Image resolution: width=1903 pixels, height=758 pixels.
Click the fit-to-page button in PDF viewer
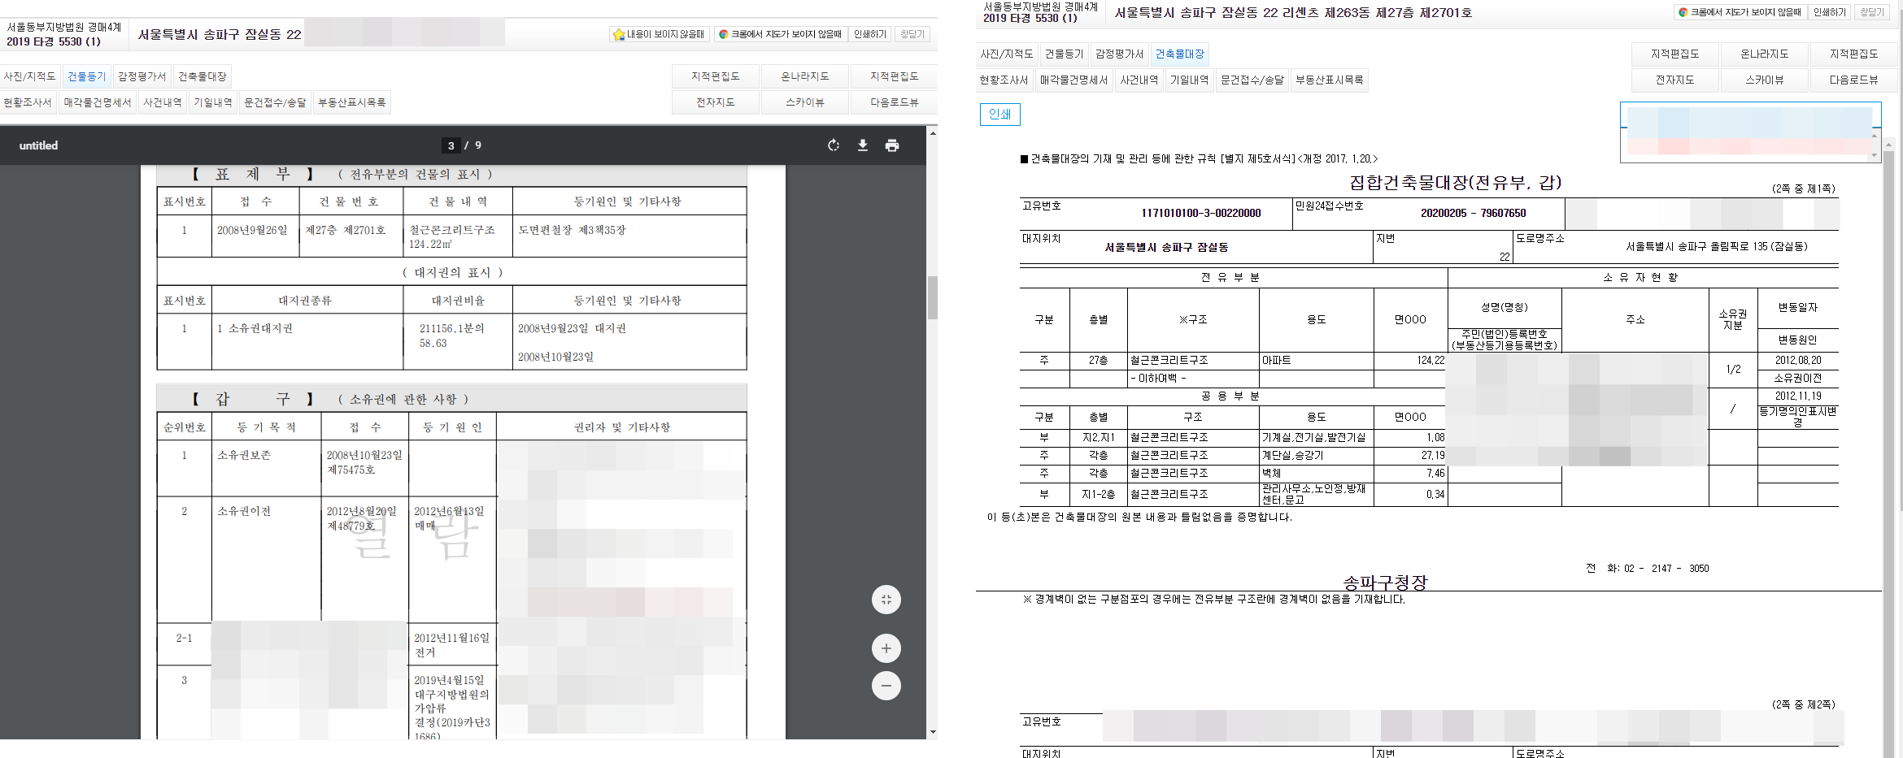tap(886, 600)
